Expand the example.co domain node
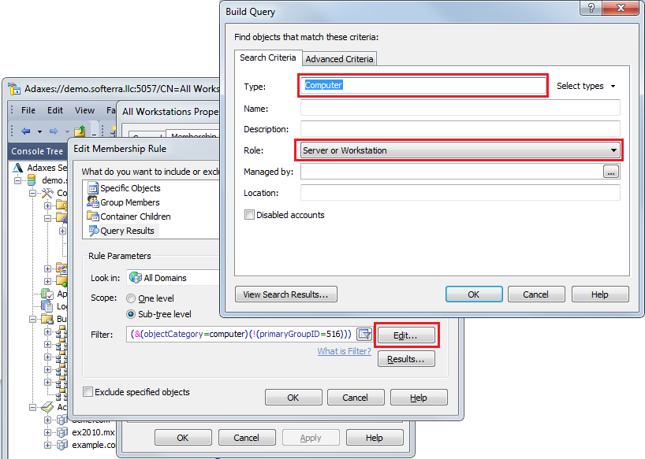This screenshot has width=645, height=459. coord(48,445)
